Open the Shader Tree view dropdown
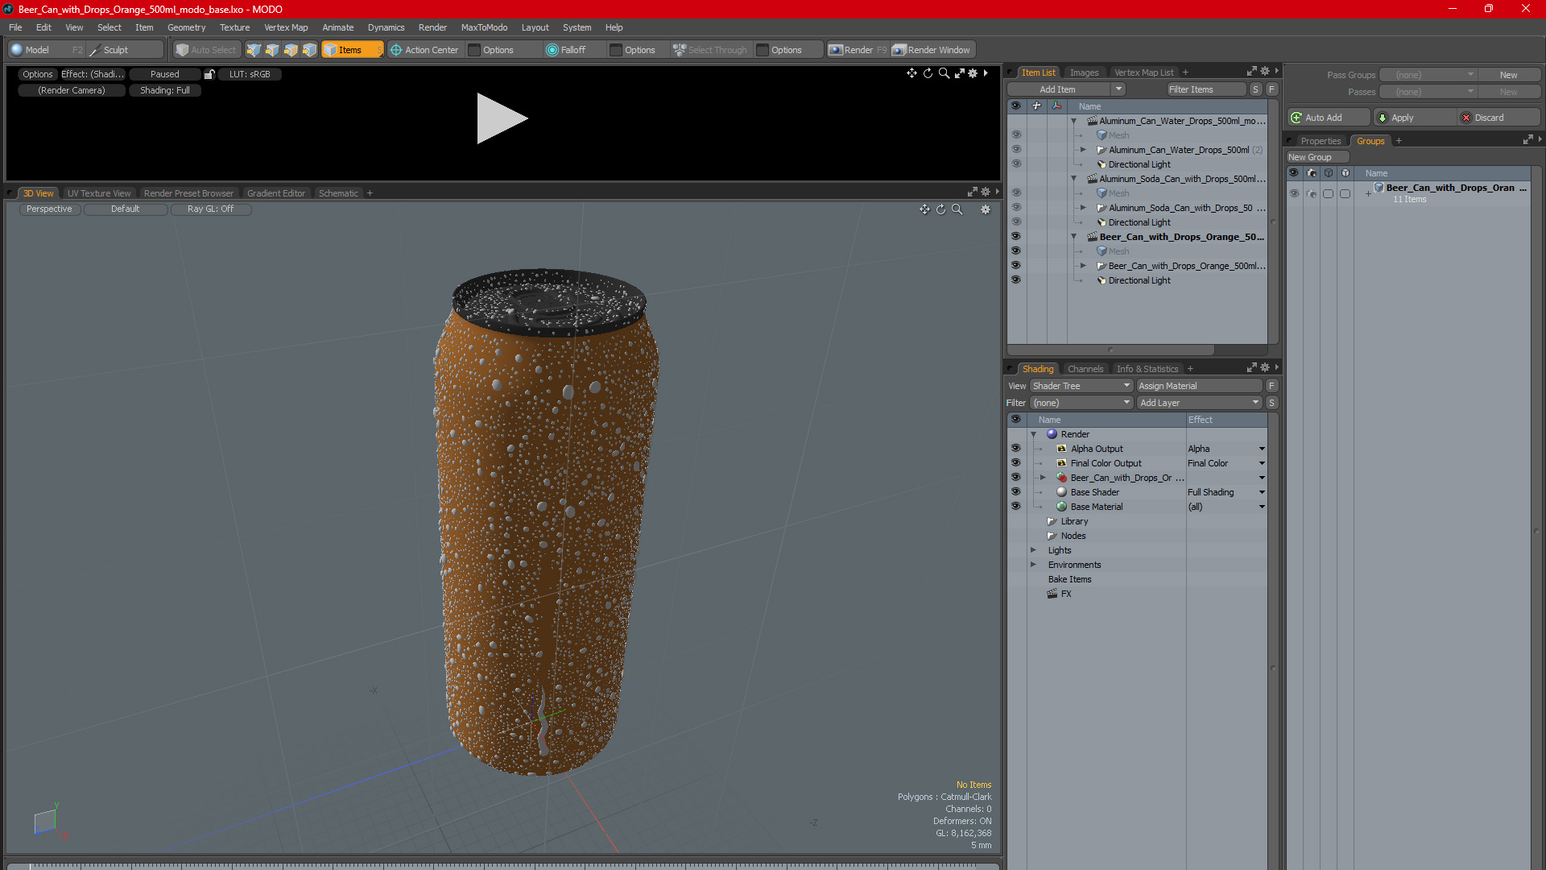Image resolution: width=1546 pixels, height=870 pixels. click(1081, 386)
